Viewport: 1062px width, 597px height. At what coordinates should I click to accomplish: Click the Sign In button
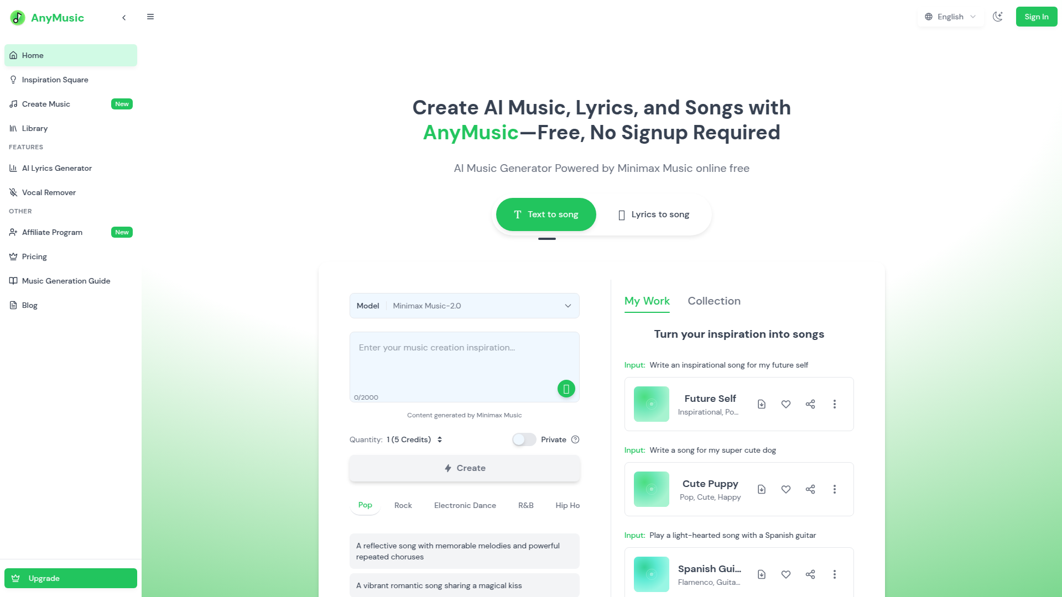point(1037,17)
